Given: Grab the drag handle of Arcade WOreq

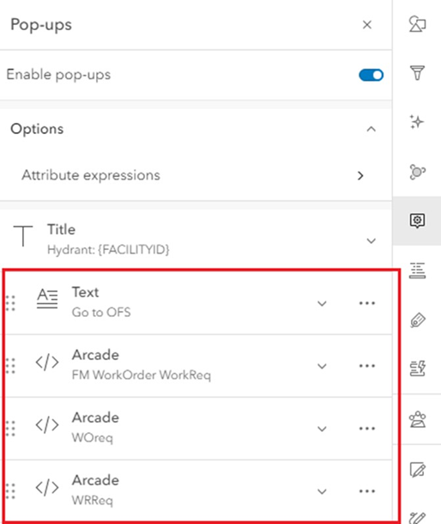Looking at the screenshot, I should 10,429.
